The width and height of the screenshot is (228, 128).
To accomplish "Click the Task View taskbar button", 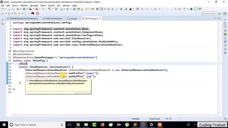I will tap(69, 125).
